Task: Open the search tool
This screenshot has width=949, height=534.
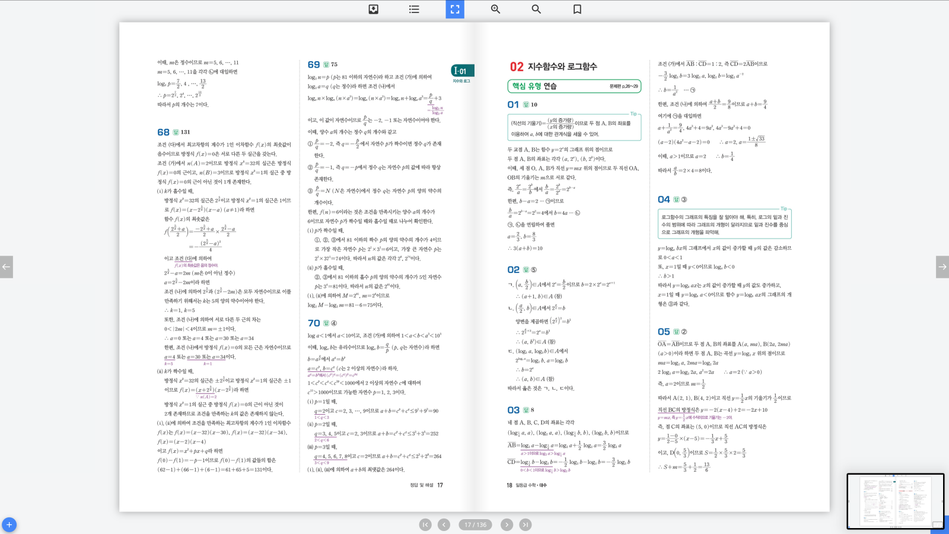Action: click(x=536, y=9)
